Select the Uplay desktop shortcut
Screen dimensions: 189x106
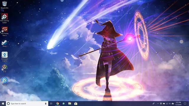(5, 81)
